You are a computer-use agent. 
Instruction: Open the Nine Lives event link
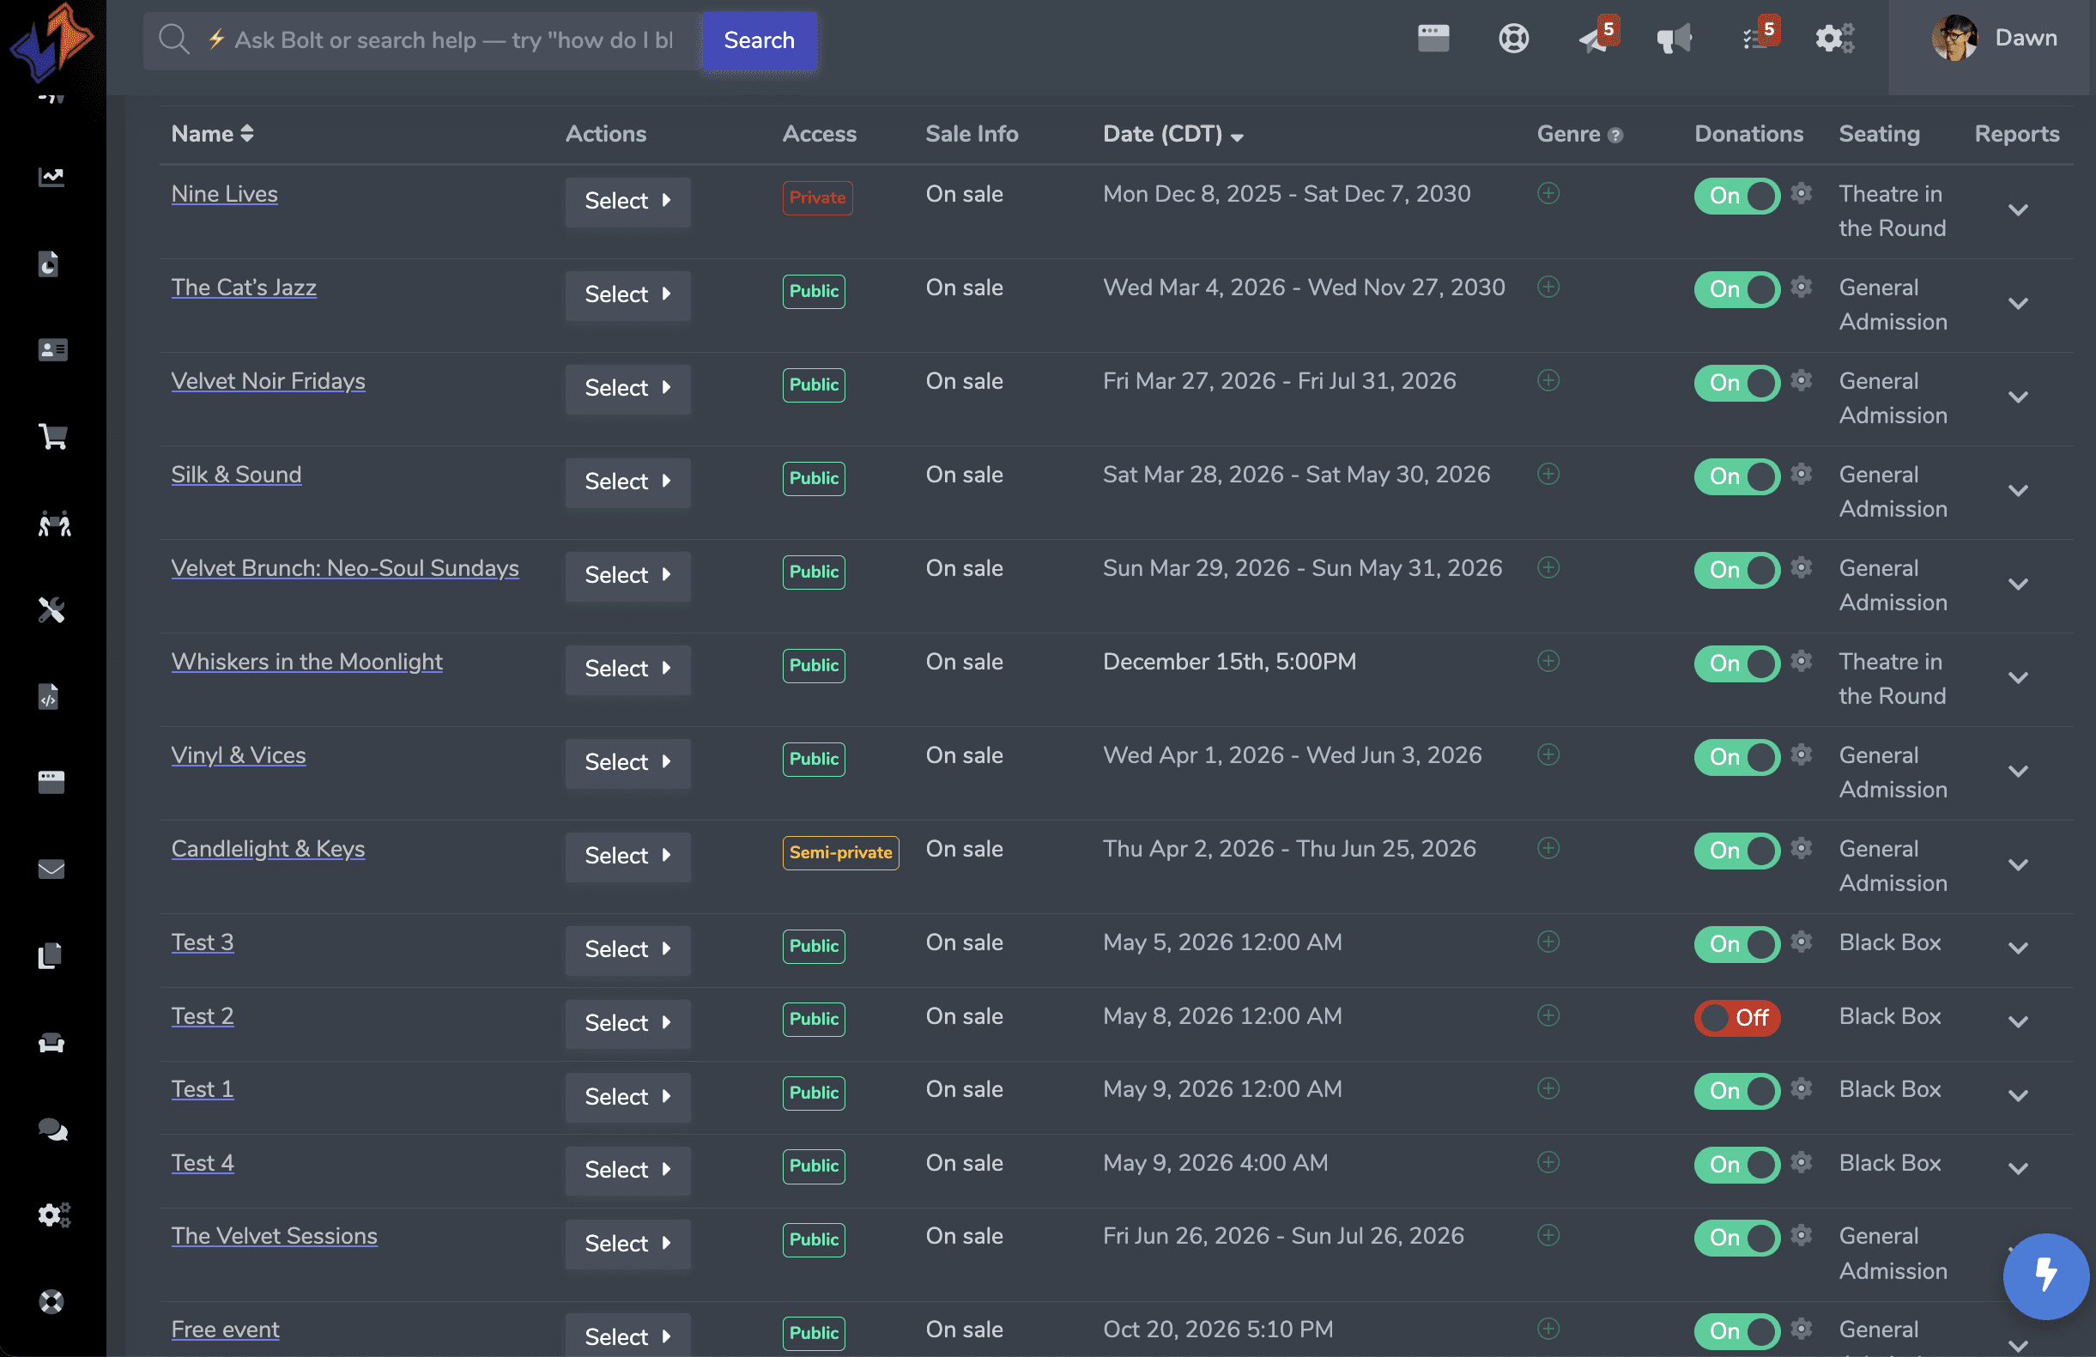pyautogui.click(x=225, y=194)
